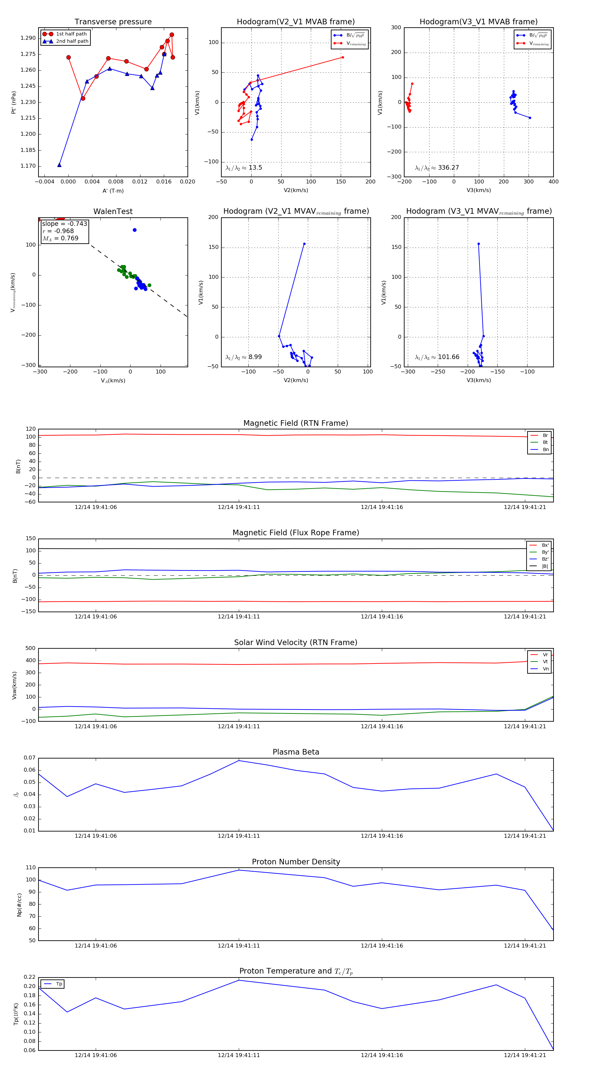This screenshot has width=592, height=1085.
Task: Click the 'WalenTest' plot title
Action: coord(113,211)
